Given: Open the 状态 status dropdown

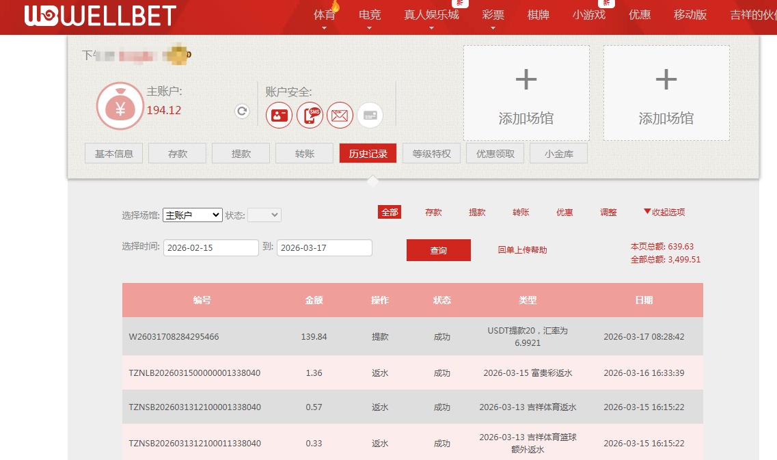Looking at the screenshot, I should (x=264, y=215).
